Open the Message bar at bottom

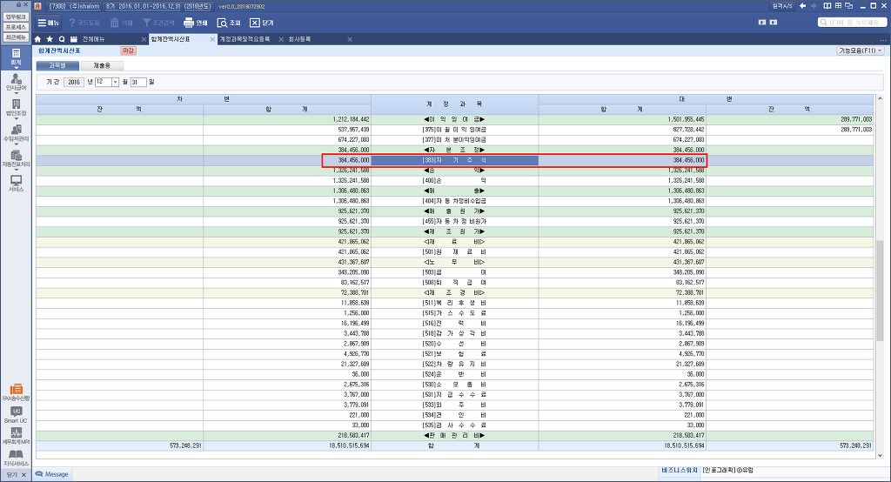[51, 474]
